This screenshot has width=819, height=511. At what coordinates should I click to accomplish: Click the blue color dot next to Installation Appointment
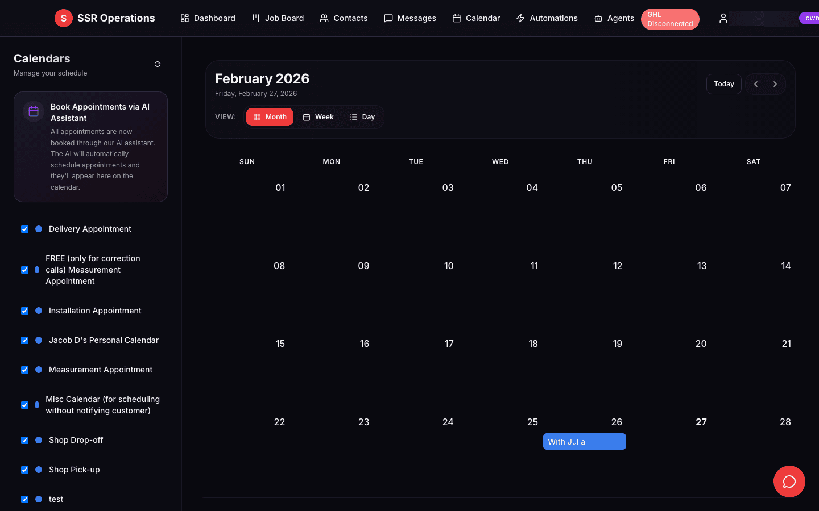pyautogui.click(x=38, y=311)
